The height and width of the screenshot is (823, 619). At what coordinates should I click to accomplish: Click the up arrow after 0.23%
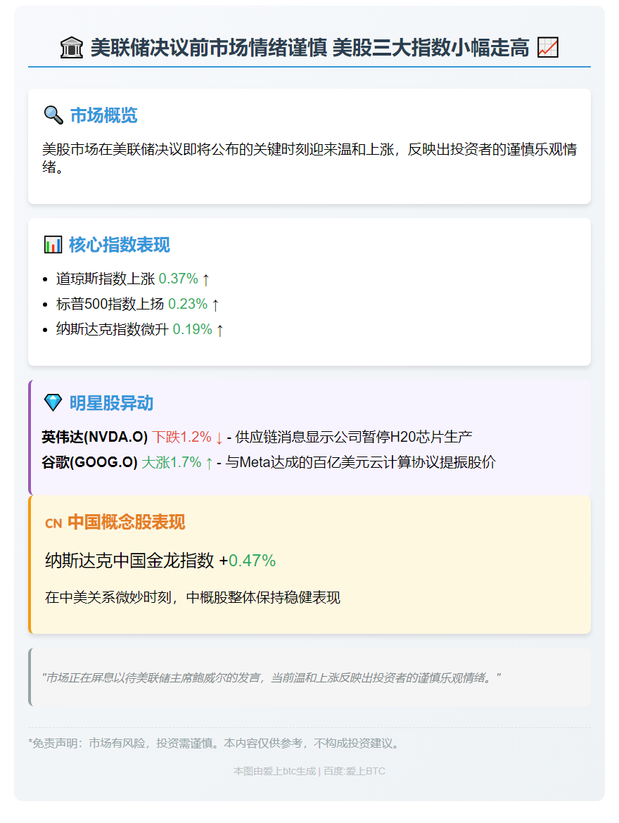tap(215, 305)
